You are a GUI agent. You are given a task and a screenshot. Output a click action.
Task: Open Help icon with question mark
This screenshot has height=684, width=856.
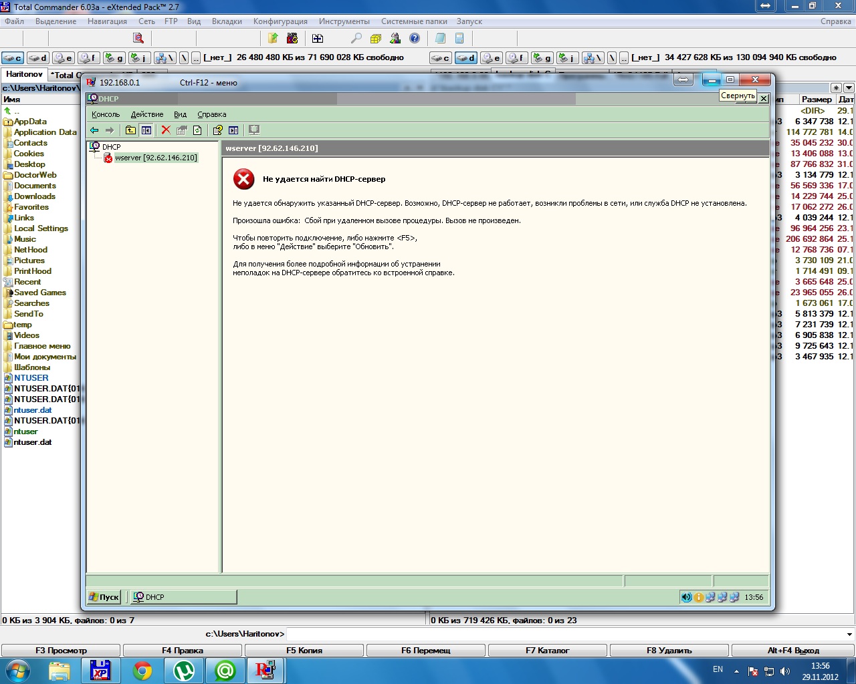(217, 130)
